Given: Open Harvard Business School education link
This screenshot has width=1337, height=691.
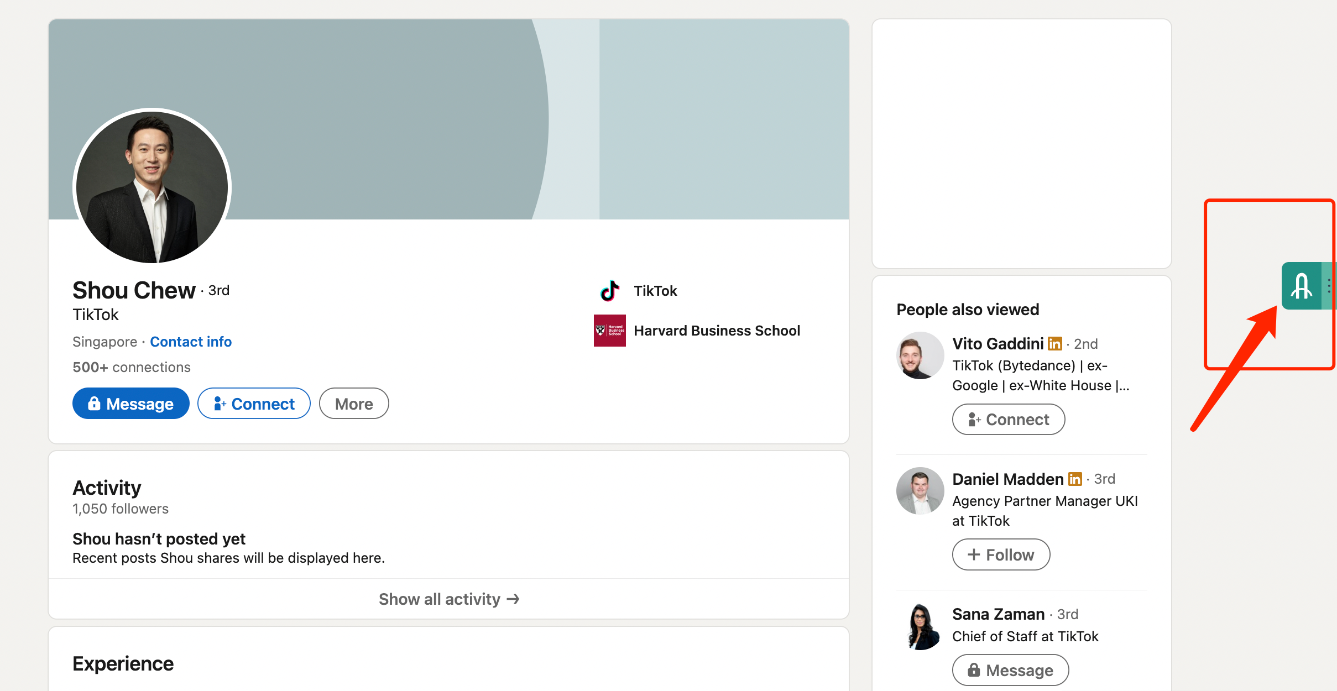Looking at the screenshot, I should 717,331.
